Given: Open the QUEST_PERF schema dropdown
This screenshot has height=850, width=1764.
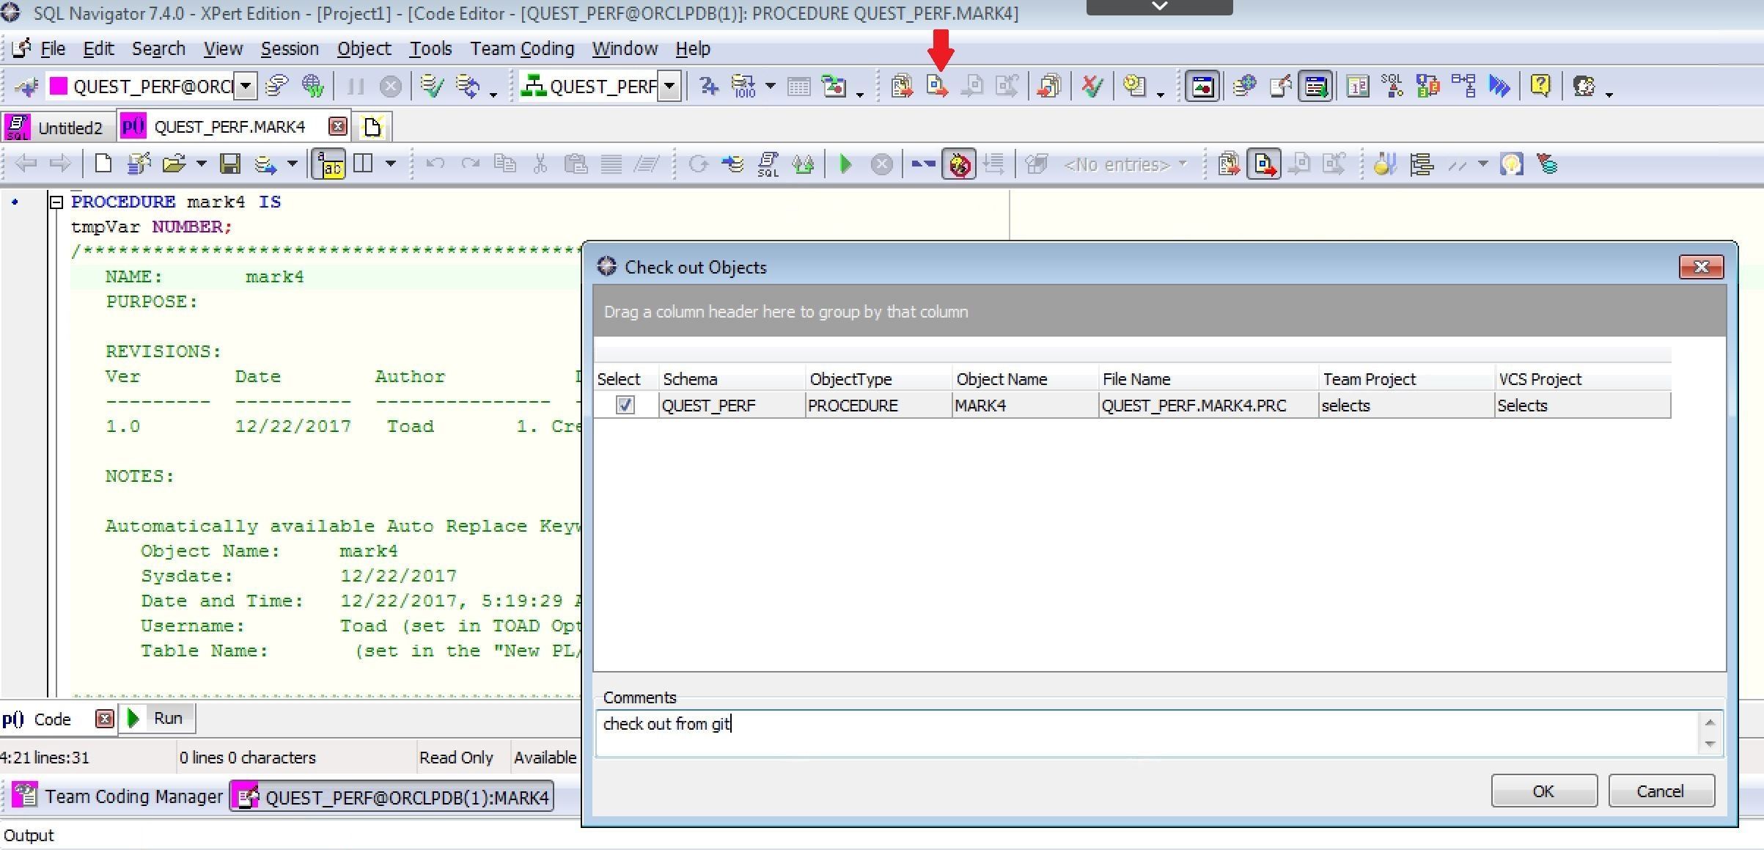Looking at the screenshot, I should click(x=669, y=87).
